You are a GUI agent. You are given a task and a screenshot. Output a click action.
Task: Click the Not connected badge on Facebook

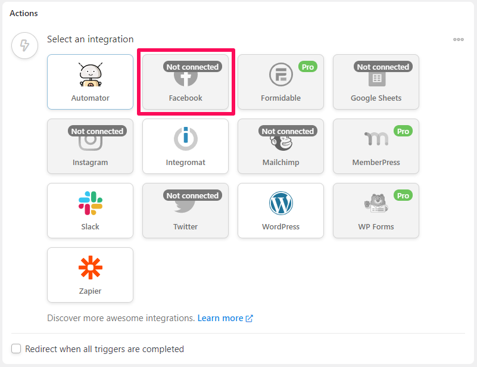point(192,67)
